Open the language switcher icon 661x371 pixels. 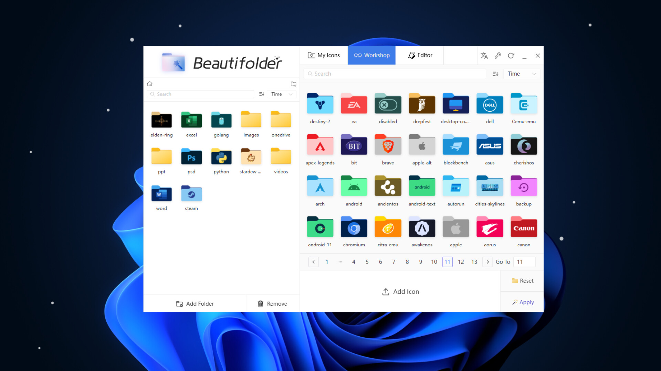484,55
